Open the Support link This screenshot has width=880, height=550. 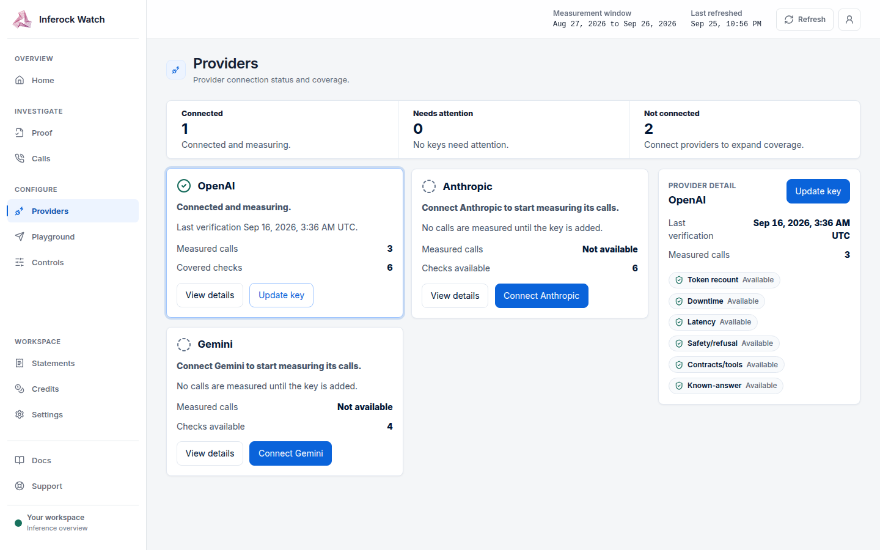coord(73,486)
